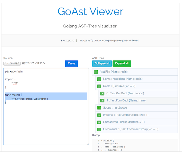Click the Expand all button
Image resolution: width=182 pixels, height=152 pixels.
coord(122,63)
